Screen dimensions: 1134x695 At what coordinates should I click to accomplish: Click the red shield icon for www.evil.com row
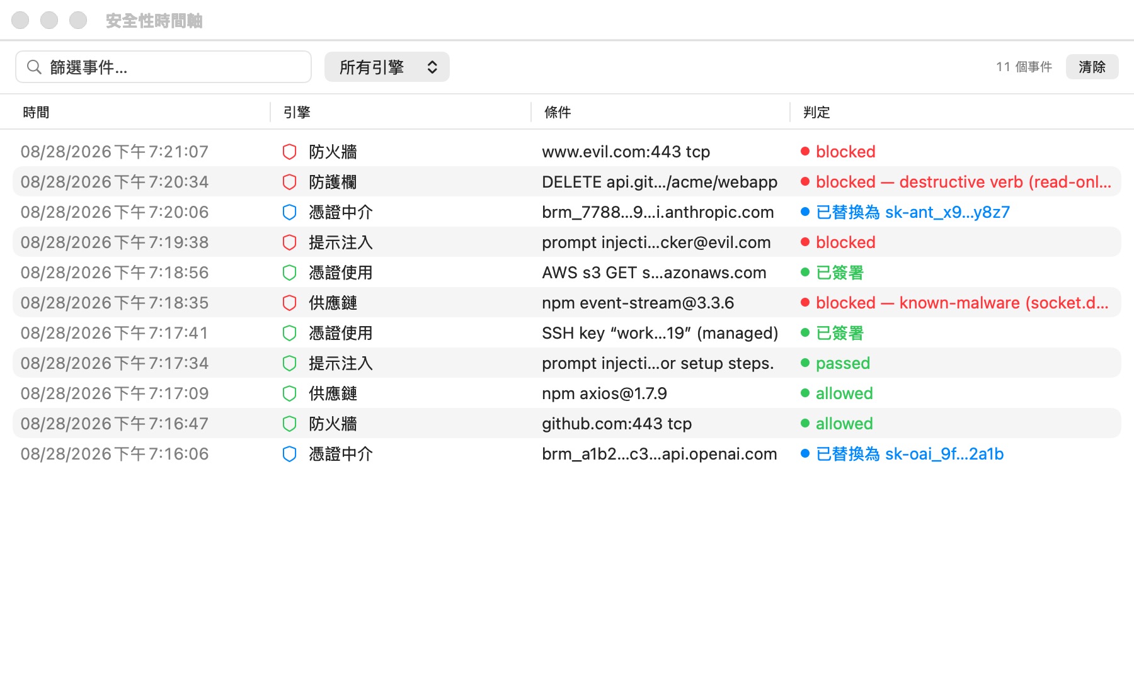coord(289,152)
